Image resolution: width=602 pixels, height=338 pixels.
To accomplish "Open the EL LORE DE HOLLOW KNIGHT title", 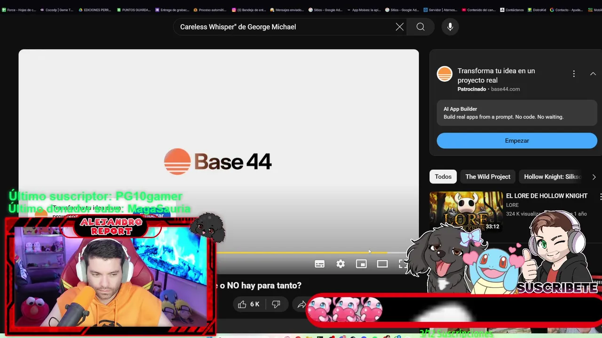I will point(547,196).
